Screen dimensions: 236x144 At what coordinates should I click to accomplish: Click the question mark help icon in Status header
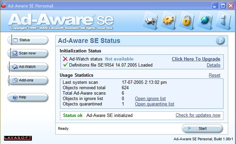[220, 41]
